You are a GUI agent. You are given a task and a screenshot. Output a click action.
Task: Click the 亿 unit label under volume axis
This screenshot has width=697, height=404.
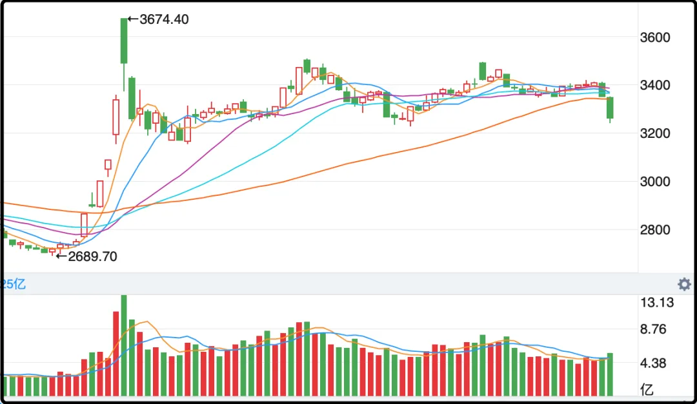click(x=646, y=389)
